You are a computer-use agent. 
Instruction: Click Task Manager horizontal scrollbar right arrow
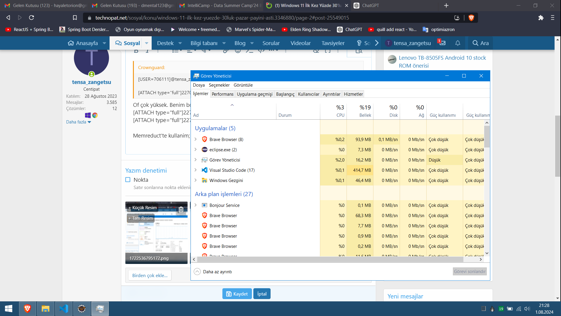point(481,260)
